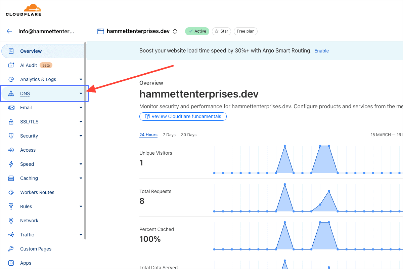This screenshot has width=403, height=269.
Task: Expand the Analytics & Logs section arrow
Action: [81, 79]
